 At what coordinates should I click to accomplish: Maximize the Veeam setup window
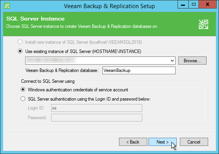tap(193, 5)
